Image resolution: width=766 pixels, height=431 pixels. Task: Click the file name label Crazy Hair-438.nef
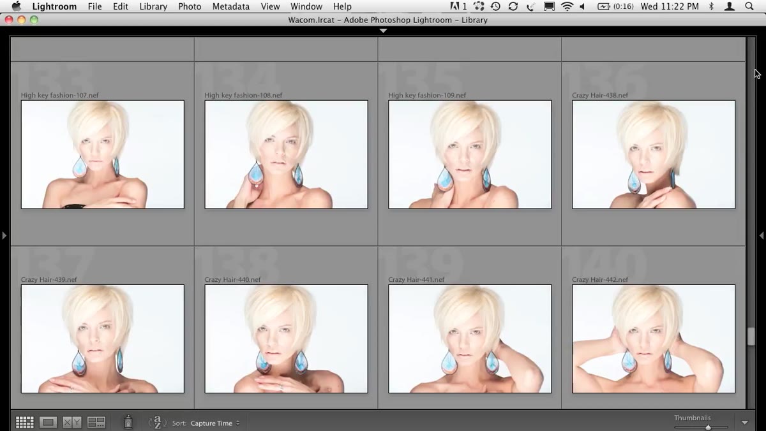click(x=600, y=95)
